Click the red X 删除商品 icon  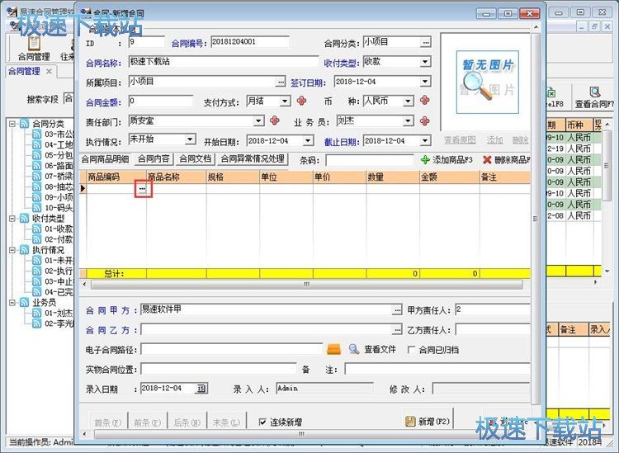[x=487, y=160]
